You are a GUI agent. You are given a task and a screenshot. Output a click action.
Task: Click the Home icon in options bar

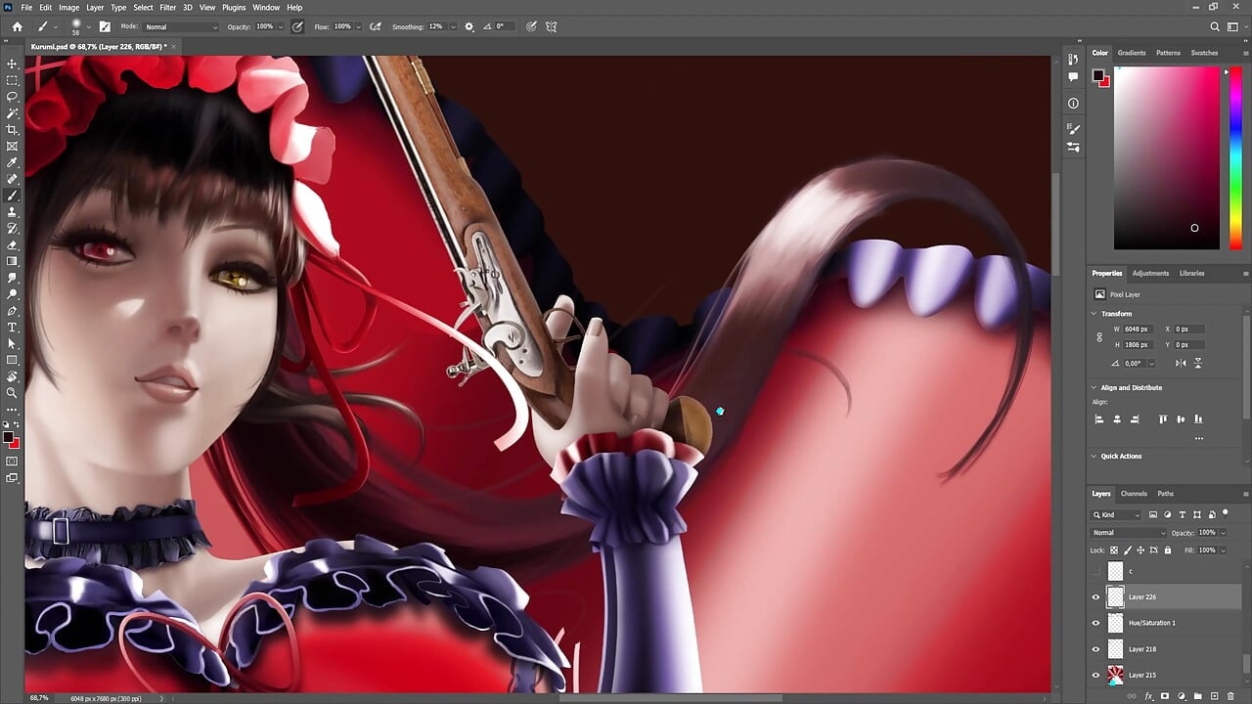(x=17, y=26)
